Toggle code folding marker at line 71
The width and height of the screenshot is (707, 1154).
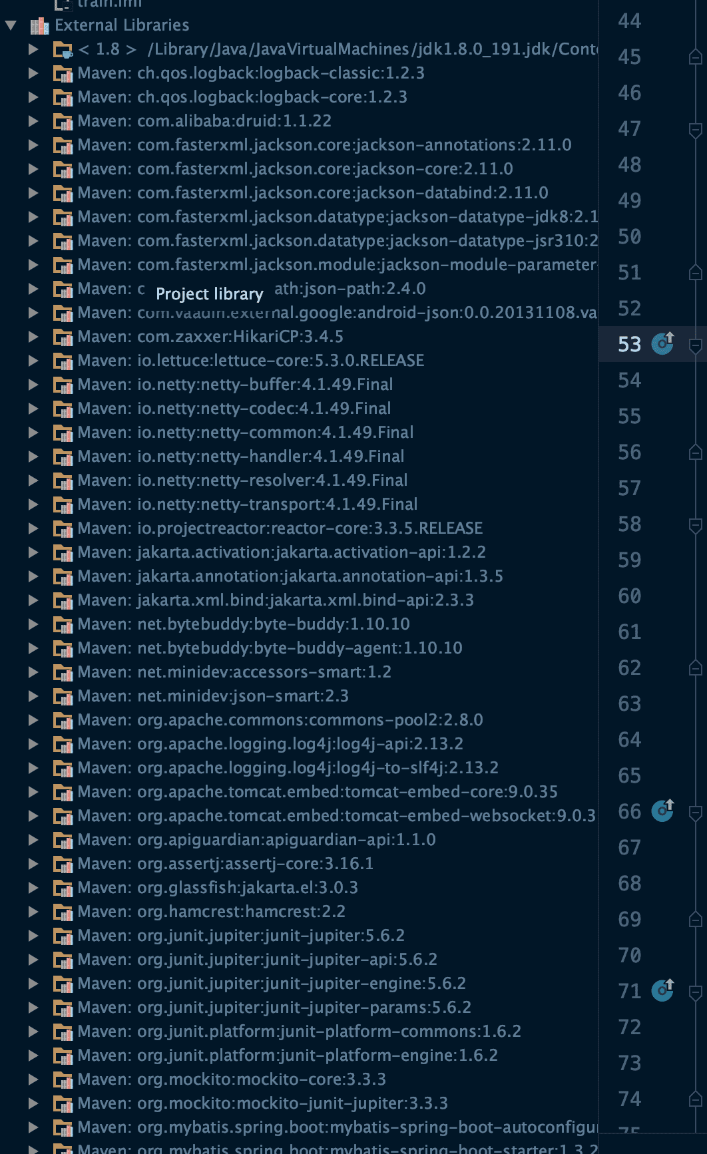pyautogui.click(x=695, y=992)
